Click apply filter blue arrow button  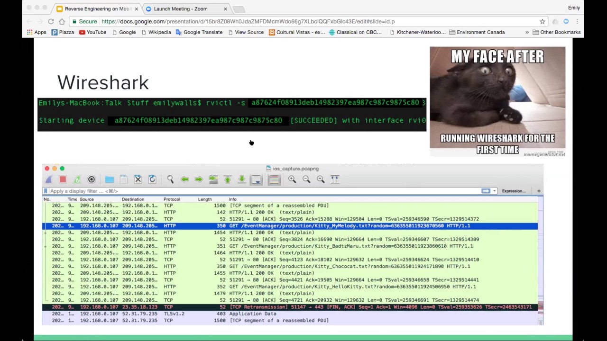(486, 191)
